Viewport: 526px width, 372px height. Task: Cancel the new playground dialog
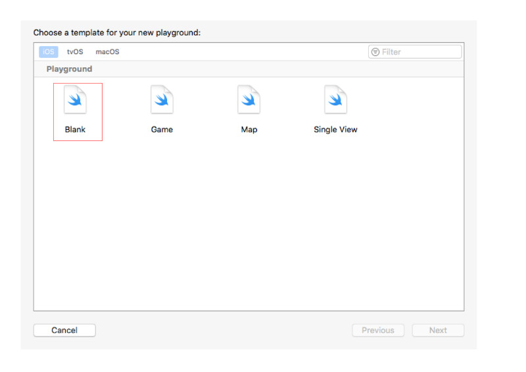click(x=64, y=330)
